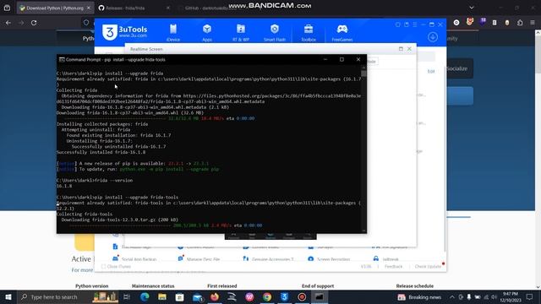This screenshot has width=541, height=304.
Task: Click Maintenance status column header
Action: (x=153, y=285)
